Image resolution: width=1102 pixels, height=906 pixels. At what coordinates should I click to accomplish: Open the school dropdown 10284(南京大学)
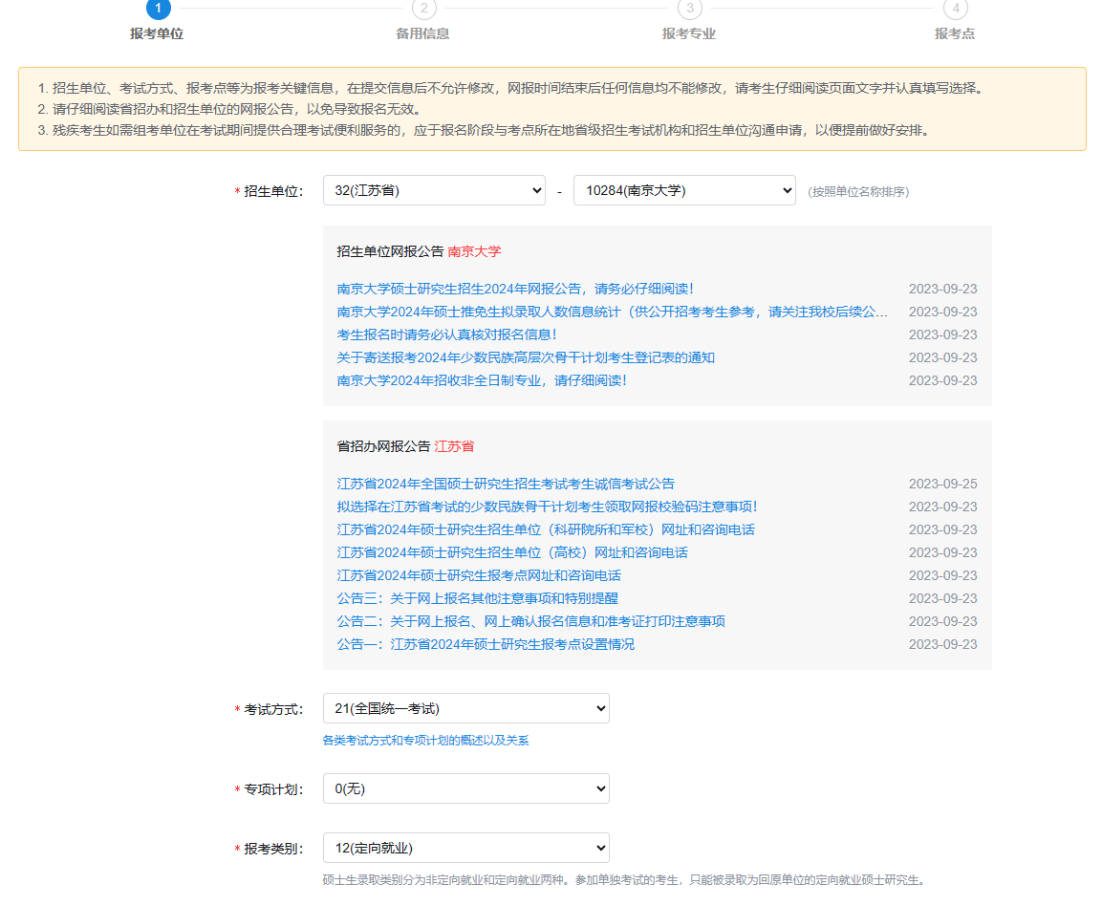click(x=684, y=190)
